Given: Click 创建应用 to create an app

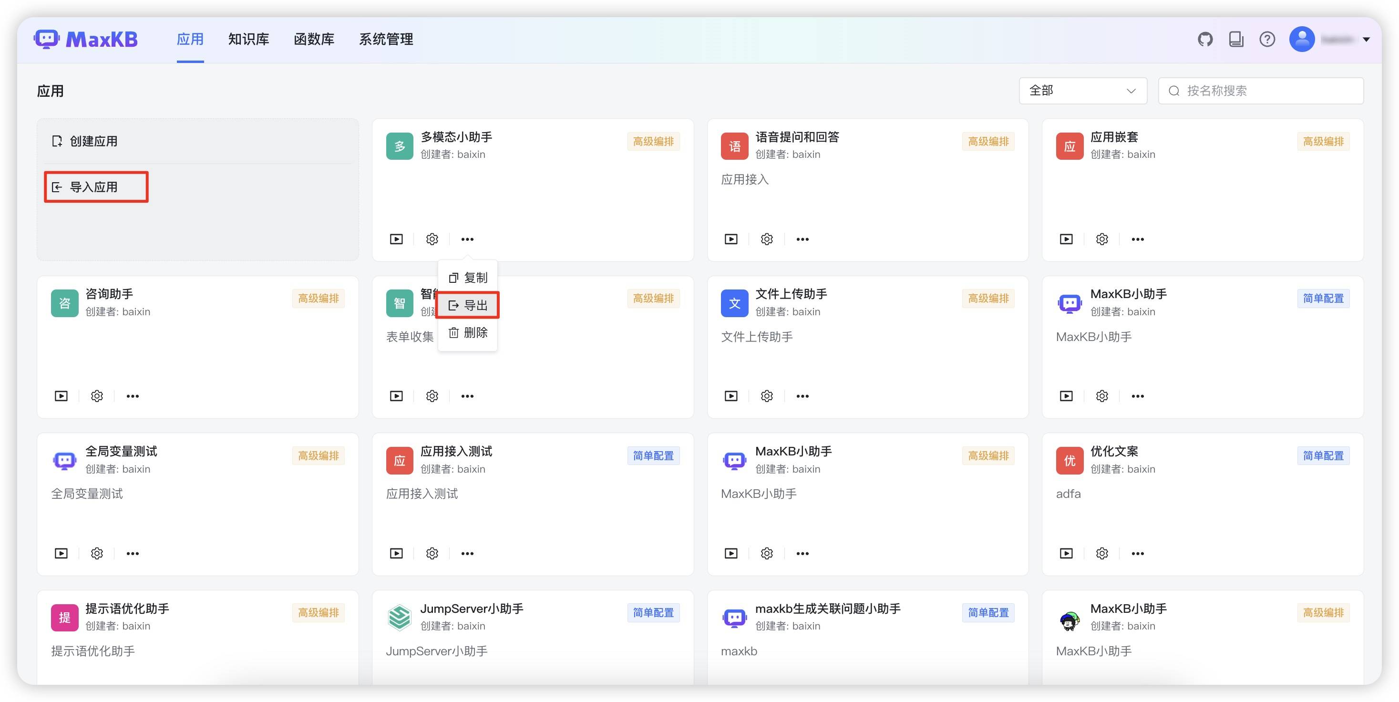Looking at the screenshot, I should (85, 141).
